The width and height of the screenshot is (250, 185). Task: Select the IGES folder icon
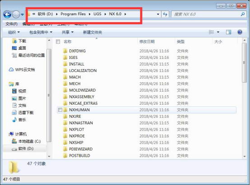65,57
